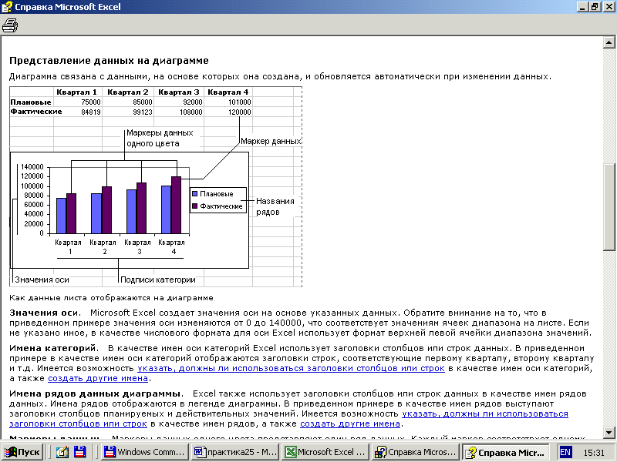This screenshot has width=617, height=462.
Task: Click the 'Подписи категории' callout label
Action: [x=158, y=280]
